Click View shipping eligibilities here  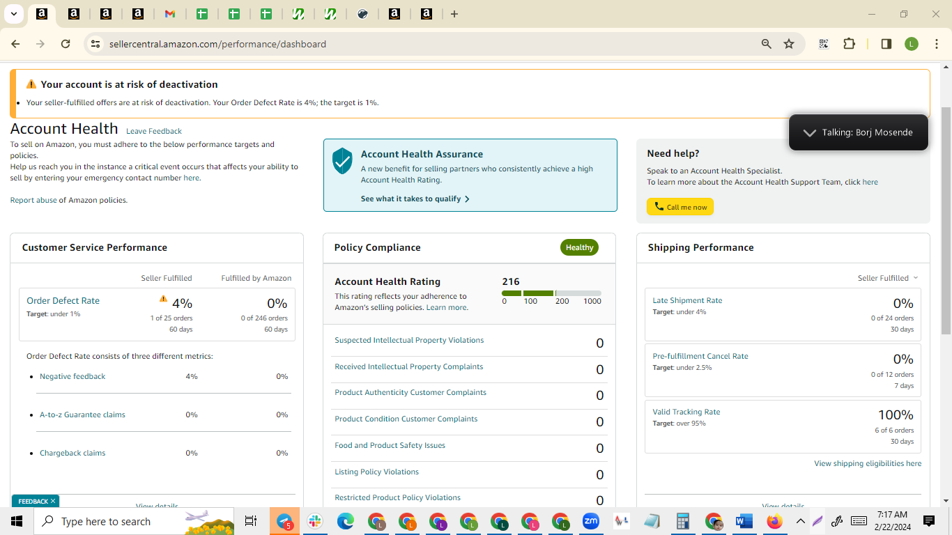click(868, 463)
